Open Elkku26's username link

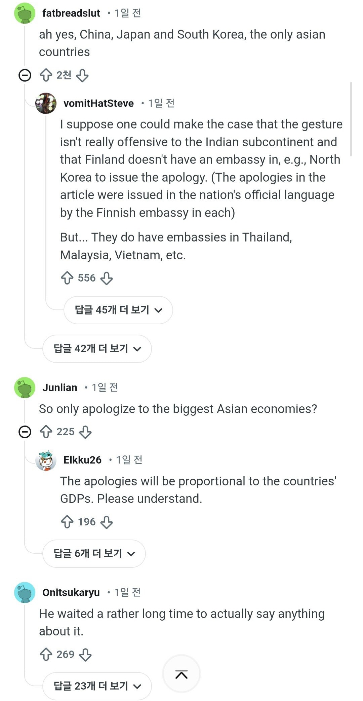82,460
